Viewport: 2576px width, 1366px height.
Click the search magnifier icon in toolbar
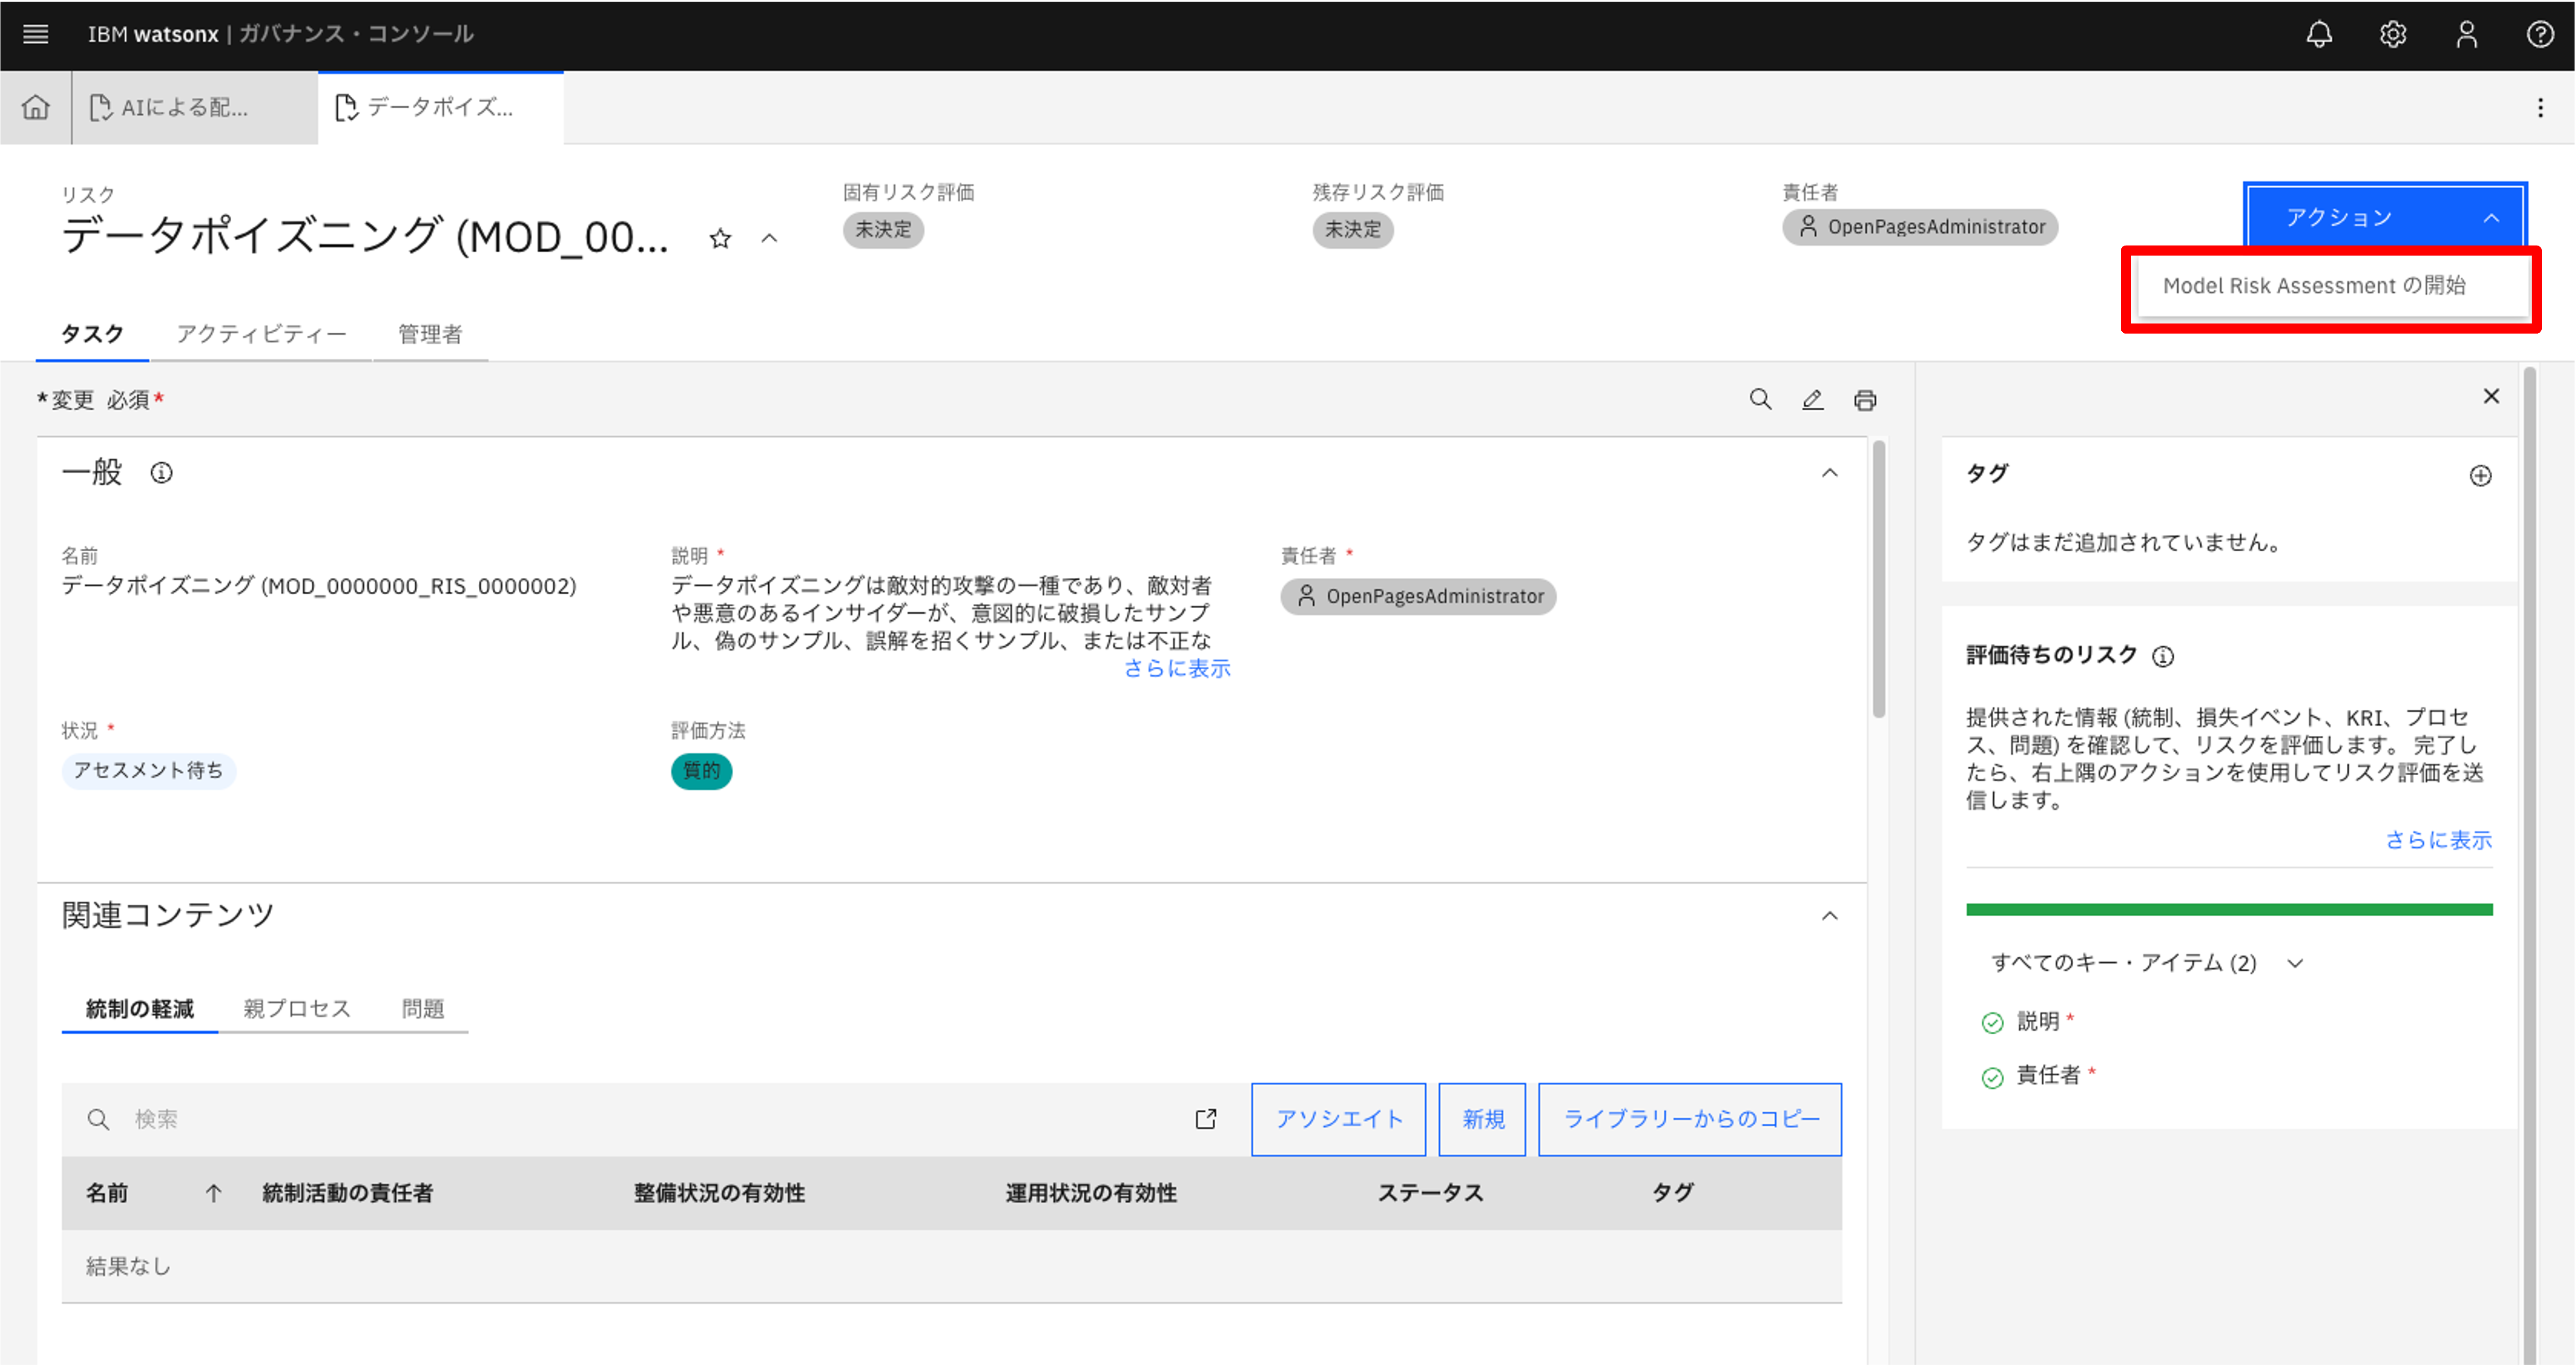click(1760, 400)
